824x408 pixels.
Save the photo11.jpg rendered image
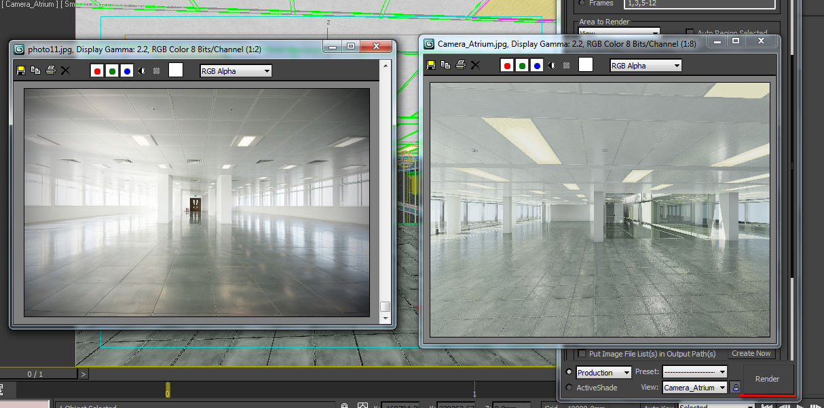point(22,70)
